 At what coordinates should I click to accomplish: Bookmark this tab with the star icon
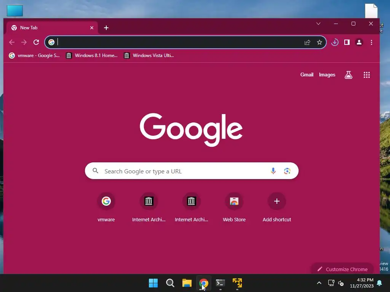tap(320, 43)
